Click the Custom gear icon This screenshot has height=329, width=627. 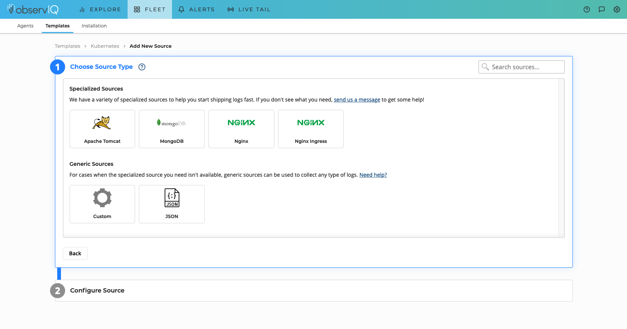(102, 198)
